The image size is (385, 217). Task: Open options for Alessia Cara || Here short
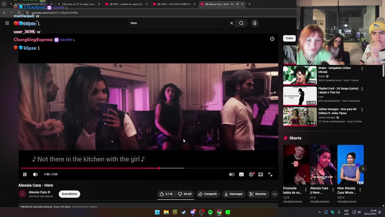pos(333,190)
